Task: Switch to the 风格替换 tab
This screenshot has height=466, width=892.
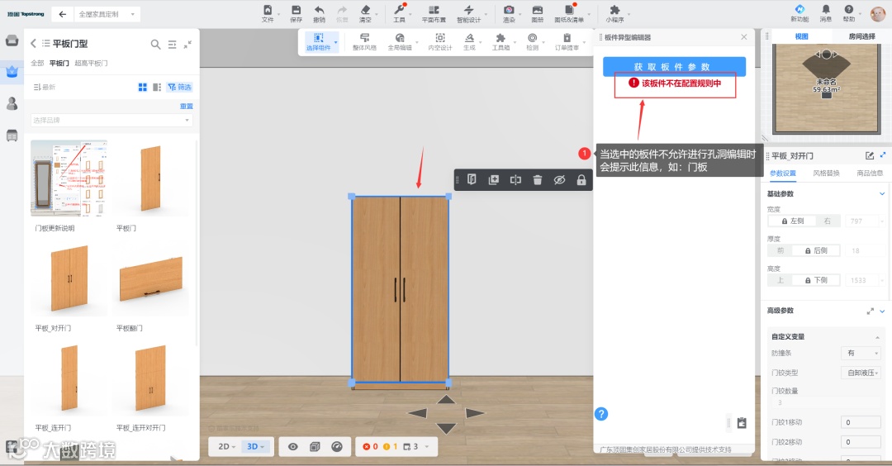Action: click(x=826, y=173)
